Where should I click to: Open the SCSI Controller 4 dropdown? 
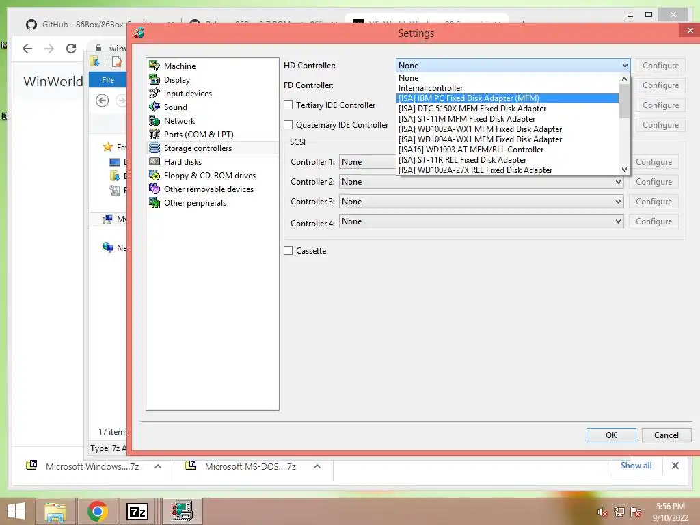tap(481, 221)
